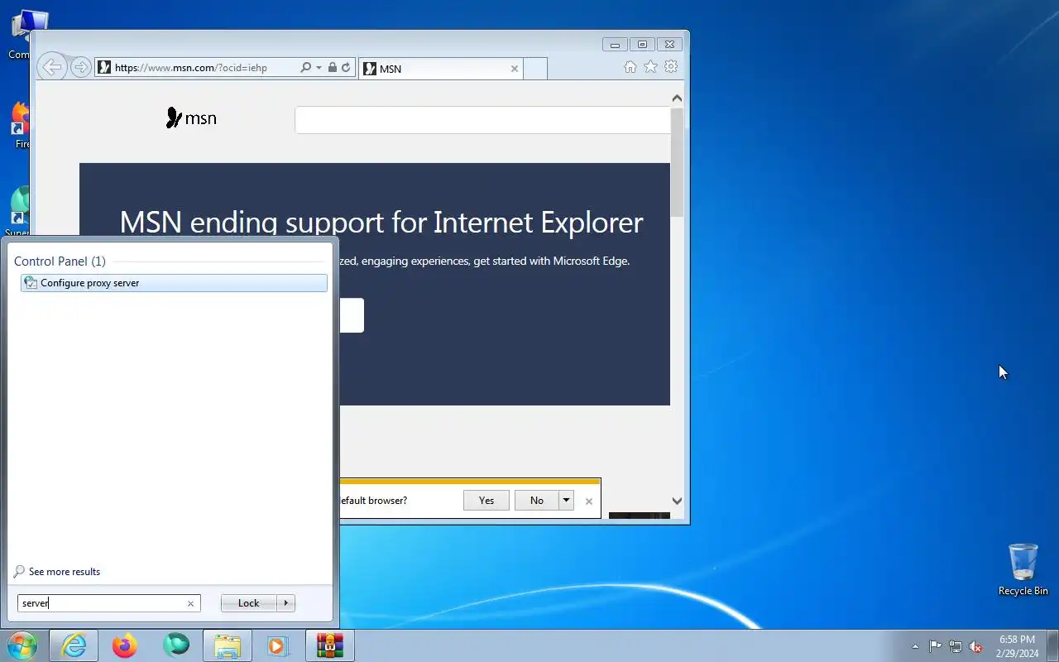Click the network tray icon

point(956,646)
